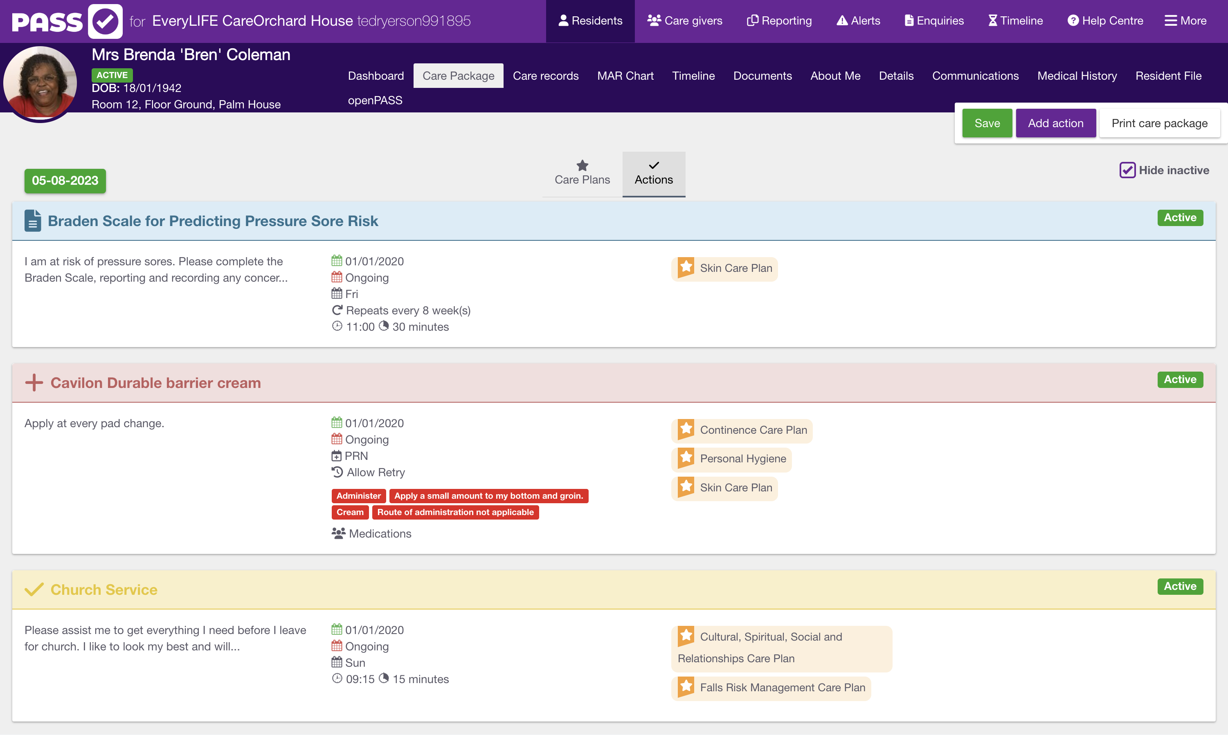Click the star icon on Continence Care Plan
This screenshot has height=735, width=1228.
(686, 429)
